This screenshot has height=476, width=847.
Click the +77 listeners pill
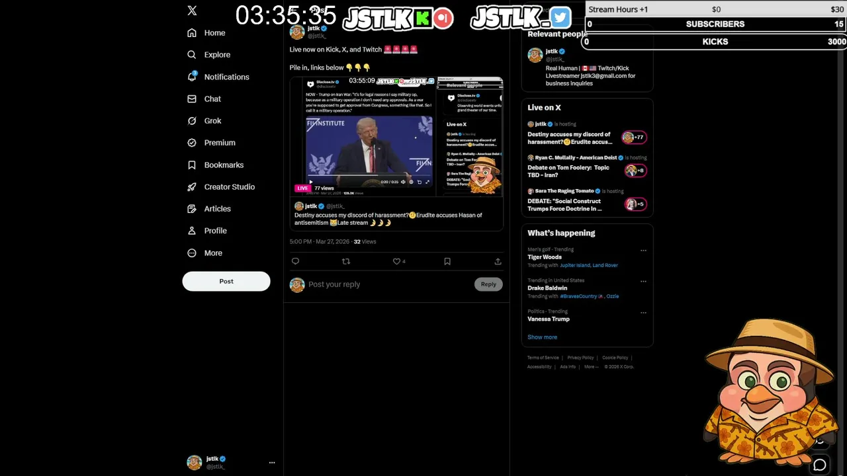(x=633, y=138)
